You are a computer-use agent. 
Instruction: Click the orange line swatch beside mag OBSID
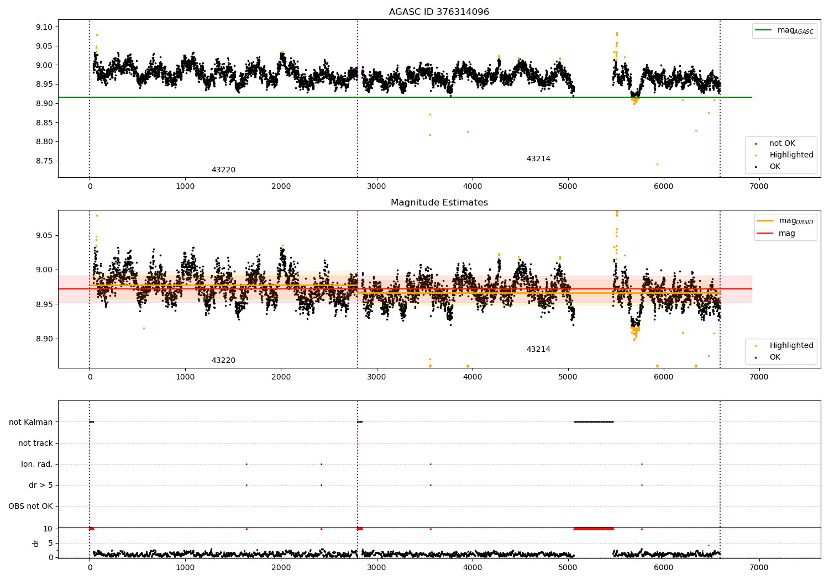[x=765, y=221]
